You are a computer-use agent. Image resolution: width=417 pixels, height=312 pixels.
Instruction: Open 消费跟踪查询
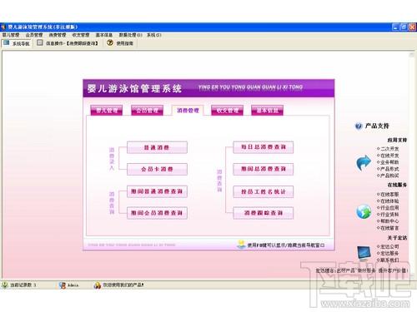[x=264, y=213]
